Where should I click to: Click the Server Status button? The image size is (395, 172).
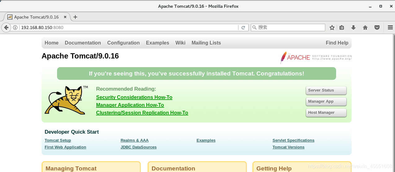coord(326,90)
